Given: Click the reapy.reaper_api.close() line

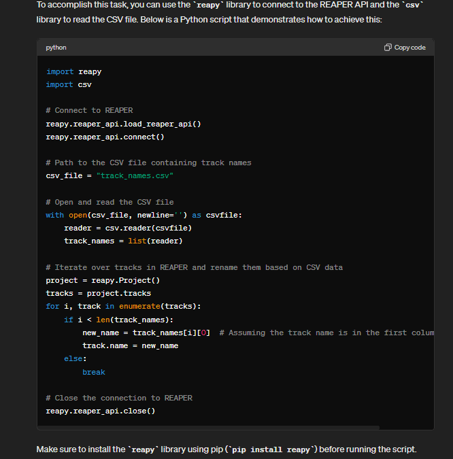Looking at the screenshot, I should [x=101, y=411].
